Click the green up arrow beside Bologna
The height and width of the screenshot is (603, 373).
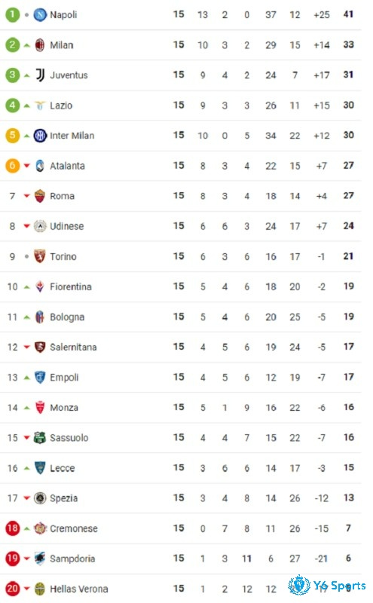26,317
